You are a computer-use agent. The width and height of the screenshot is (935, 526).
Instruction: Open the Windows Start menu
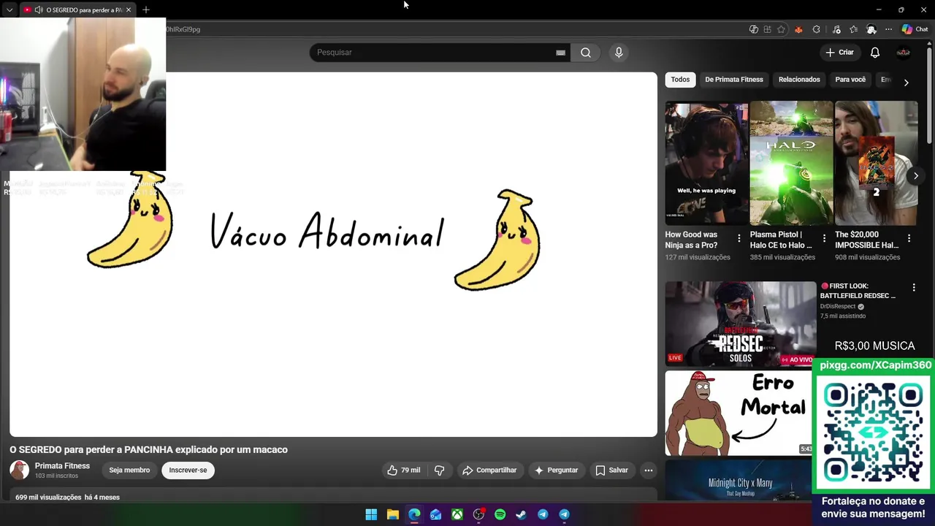[371, 514]
